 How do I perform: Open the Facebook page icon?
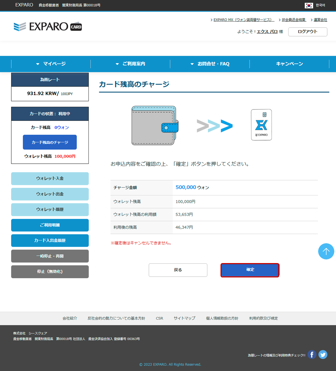click(312, 354)
